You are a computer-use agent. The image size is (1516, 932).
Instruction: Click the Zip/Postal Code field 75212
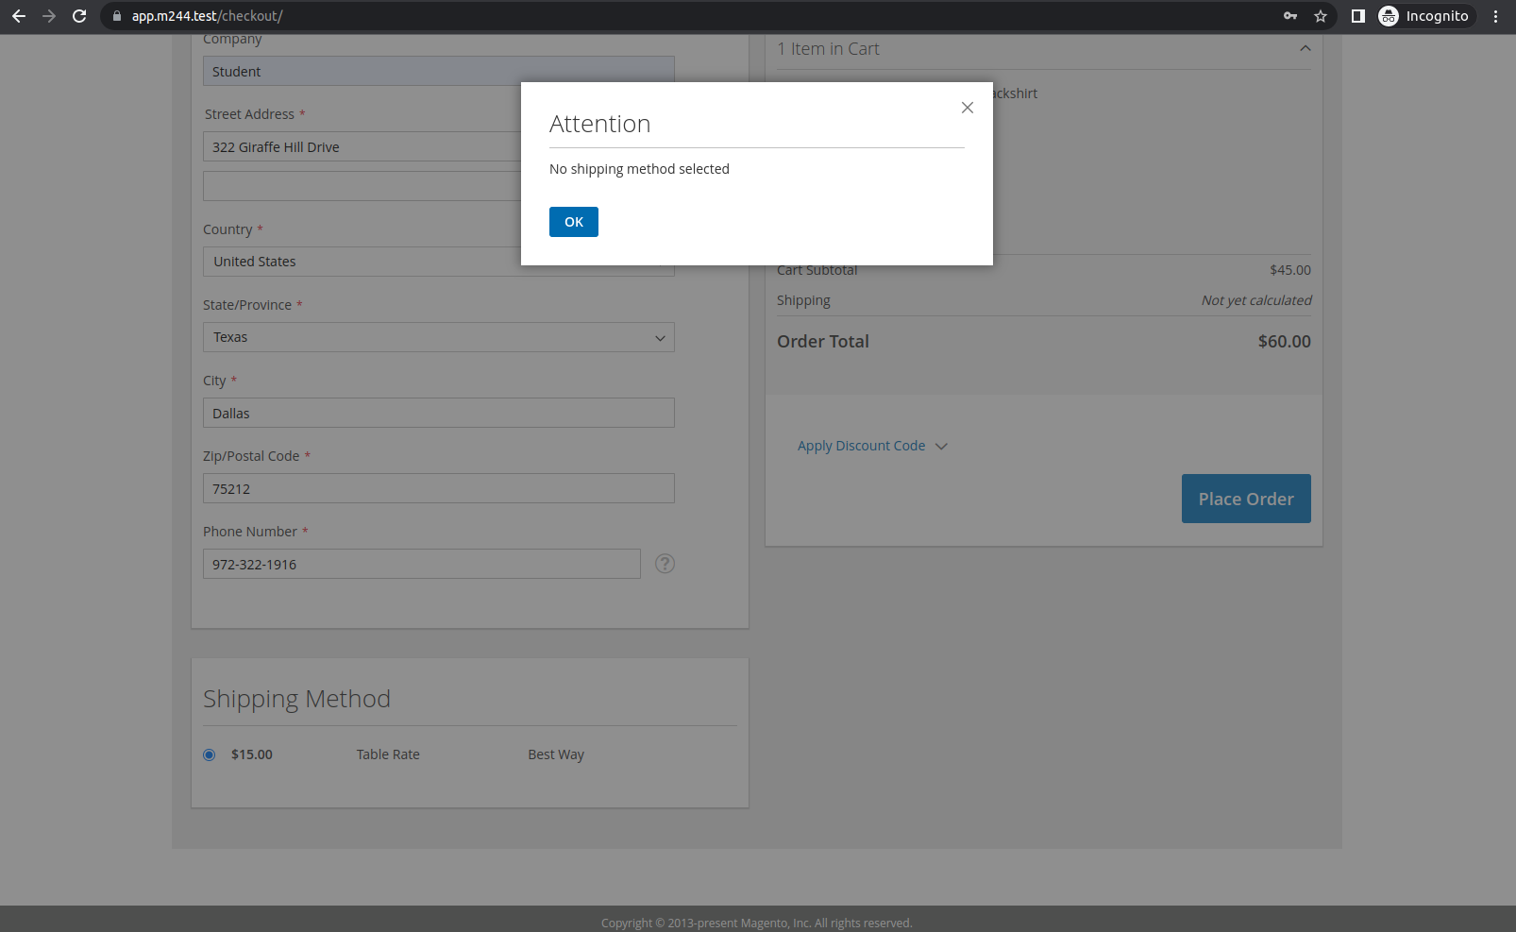pos(439,488)
